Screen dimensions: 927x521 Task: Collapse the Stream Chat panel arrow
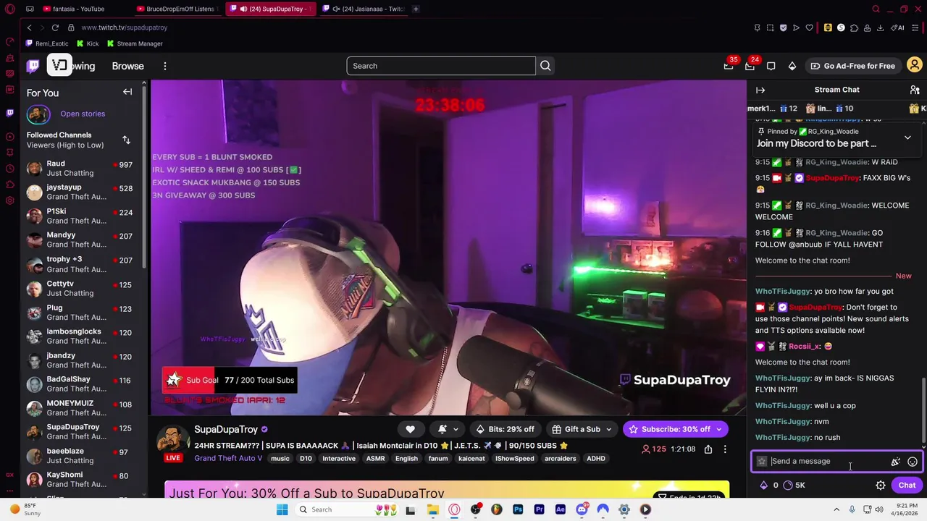tap(760, 90)
